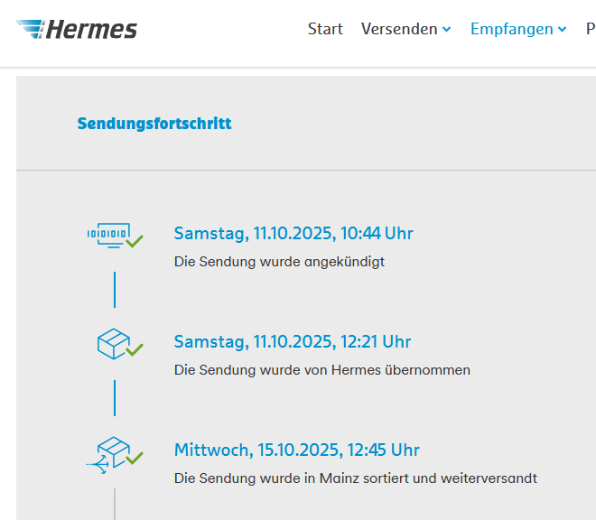Select the Mittwoch 12:45 Uhr timestamp
The height and width of the screenshot is (520, 596).
point(297,450)
